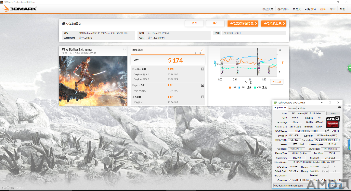Viewport: 351px width, 191px height.
Task: Click the green CPU temperature legend swatch
Action: (255, 88)
